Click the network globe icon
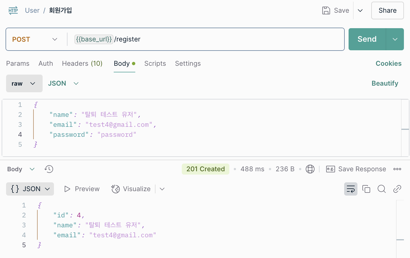This screenshot has height=258, width=410. coord(310,169)
